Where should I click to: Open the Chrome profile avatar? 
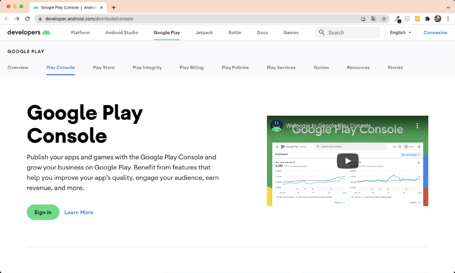tap(438, 19)
